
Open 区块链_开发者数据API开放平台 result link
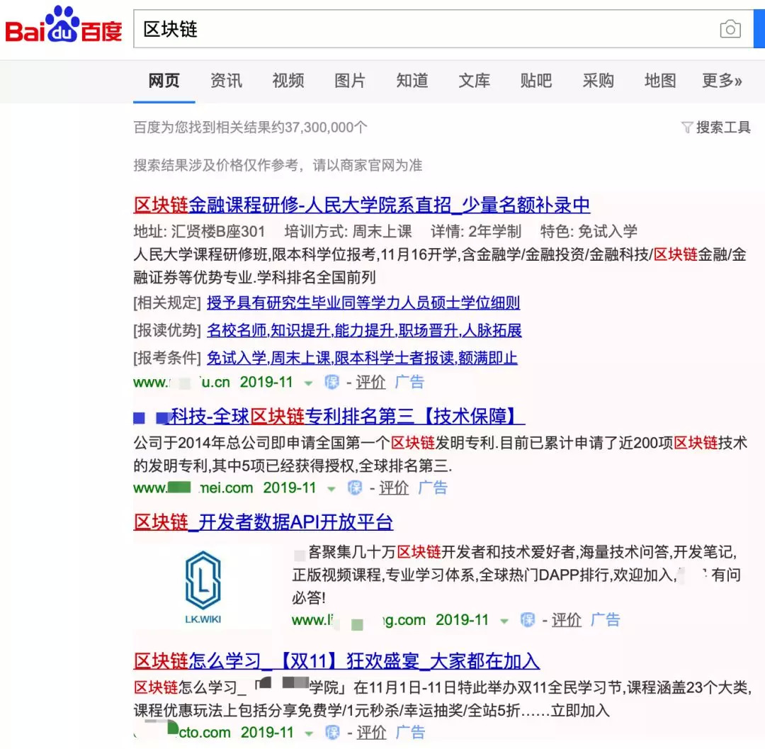coord(263,523)
